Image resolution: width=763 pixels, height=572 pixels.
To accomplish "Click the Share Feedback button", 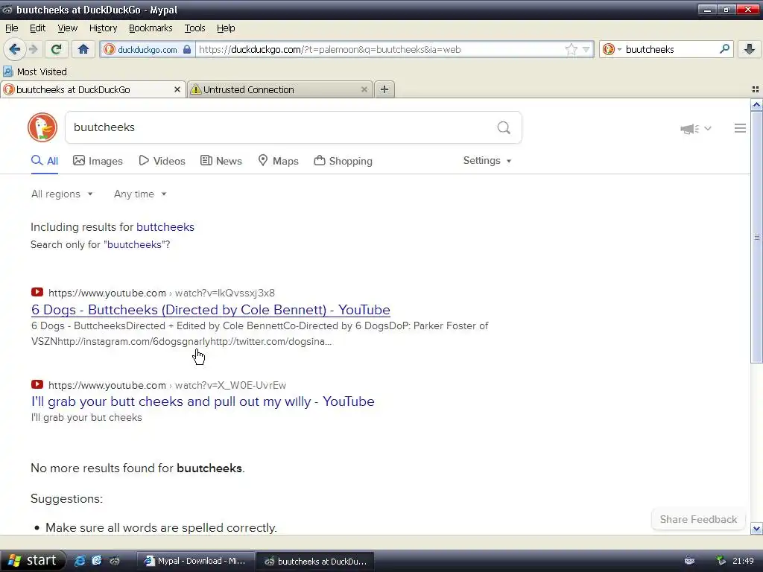I will click(698, 519).
